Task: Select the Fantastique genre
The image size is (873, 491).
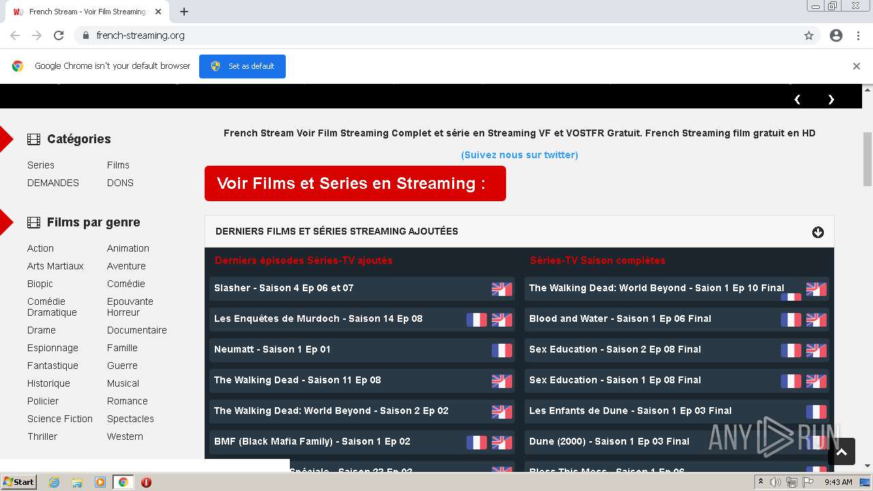Action: click(53, 366)
